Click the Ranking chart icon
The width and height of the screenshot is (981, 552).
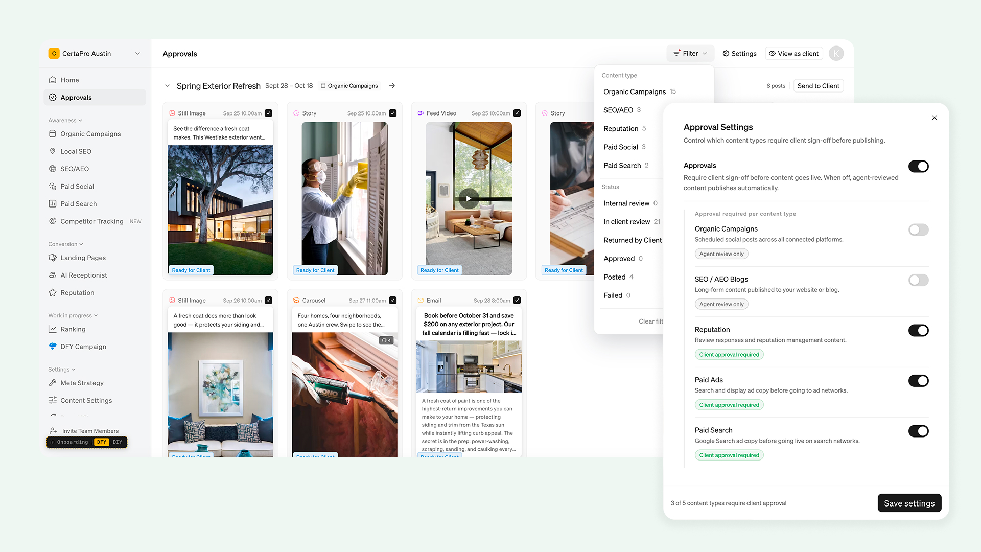click(x=52, y=329)
